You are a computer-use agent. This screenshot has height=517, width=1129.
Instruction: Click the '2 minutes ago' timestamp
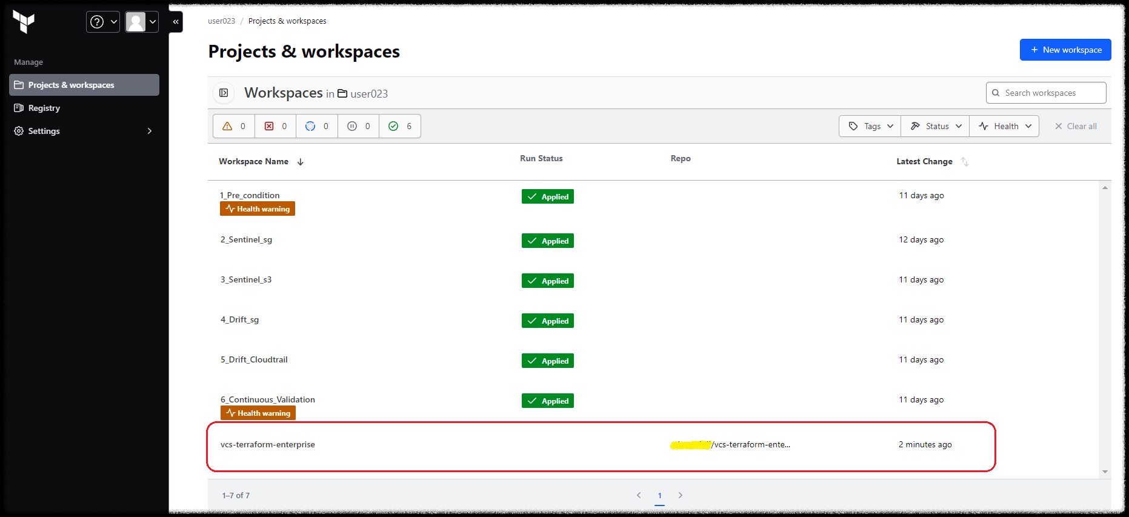[925, 444]
